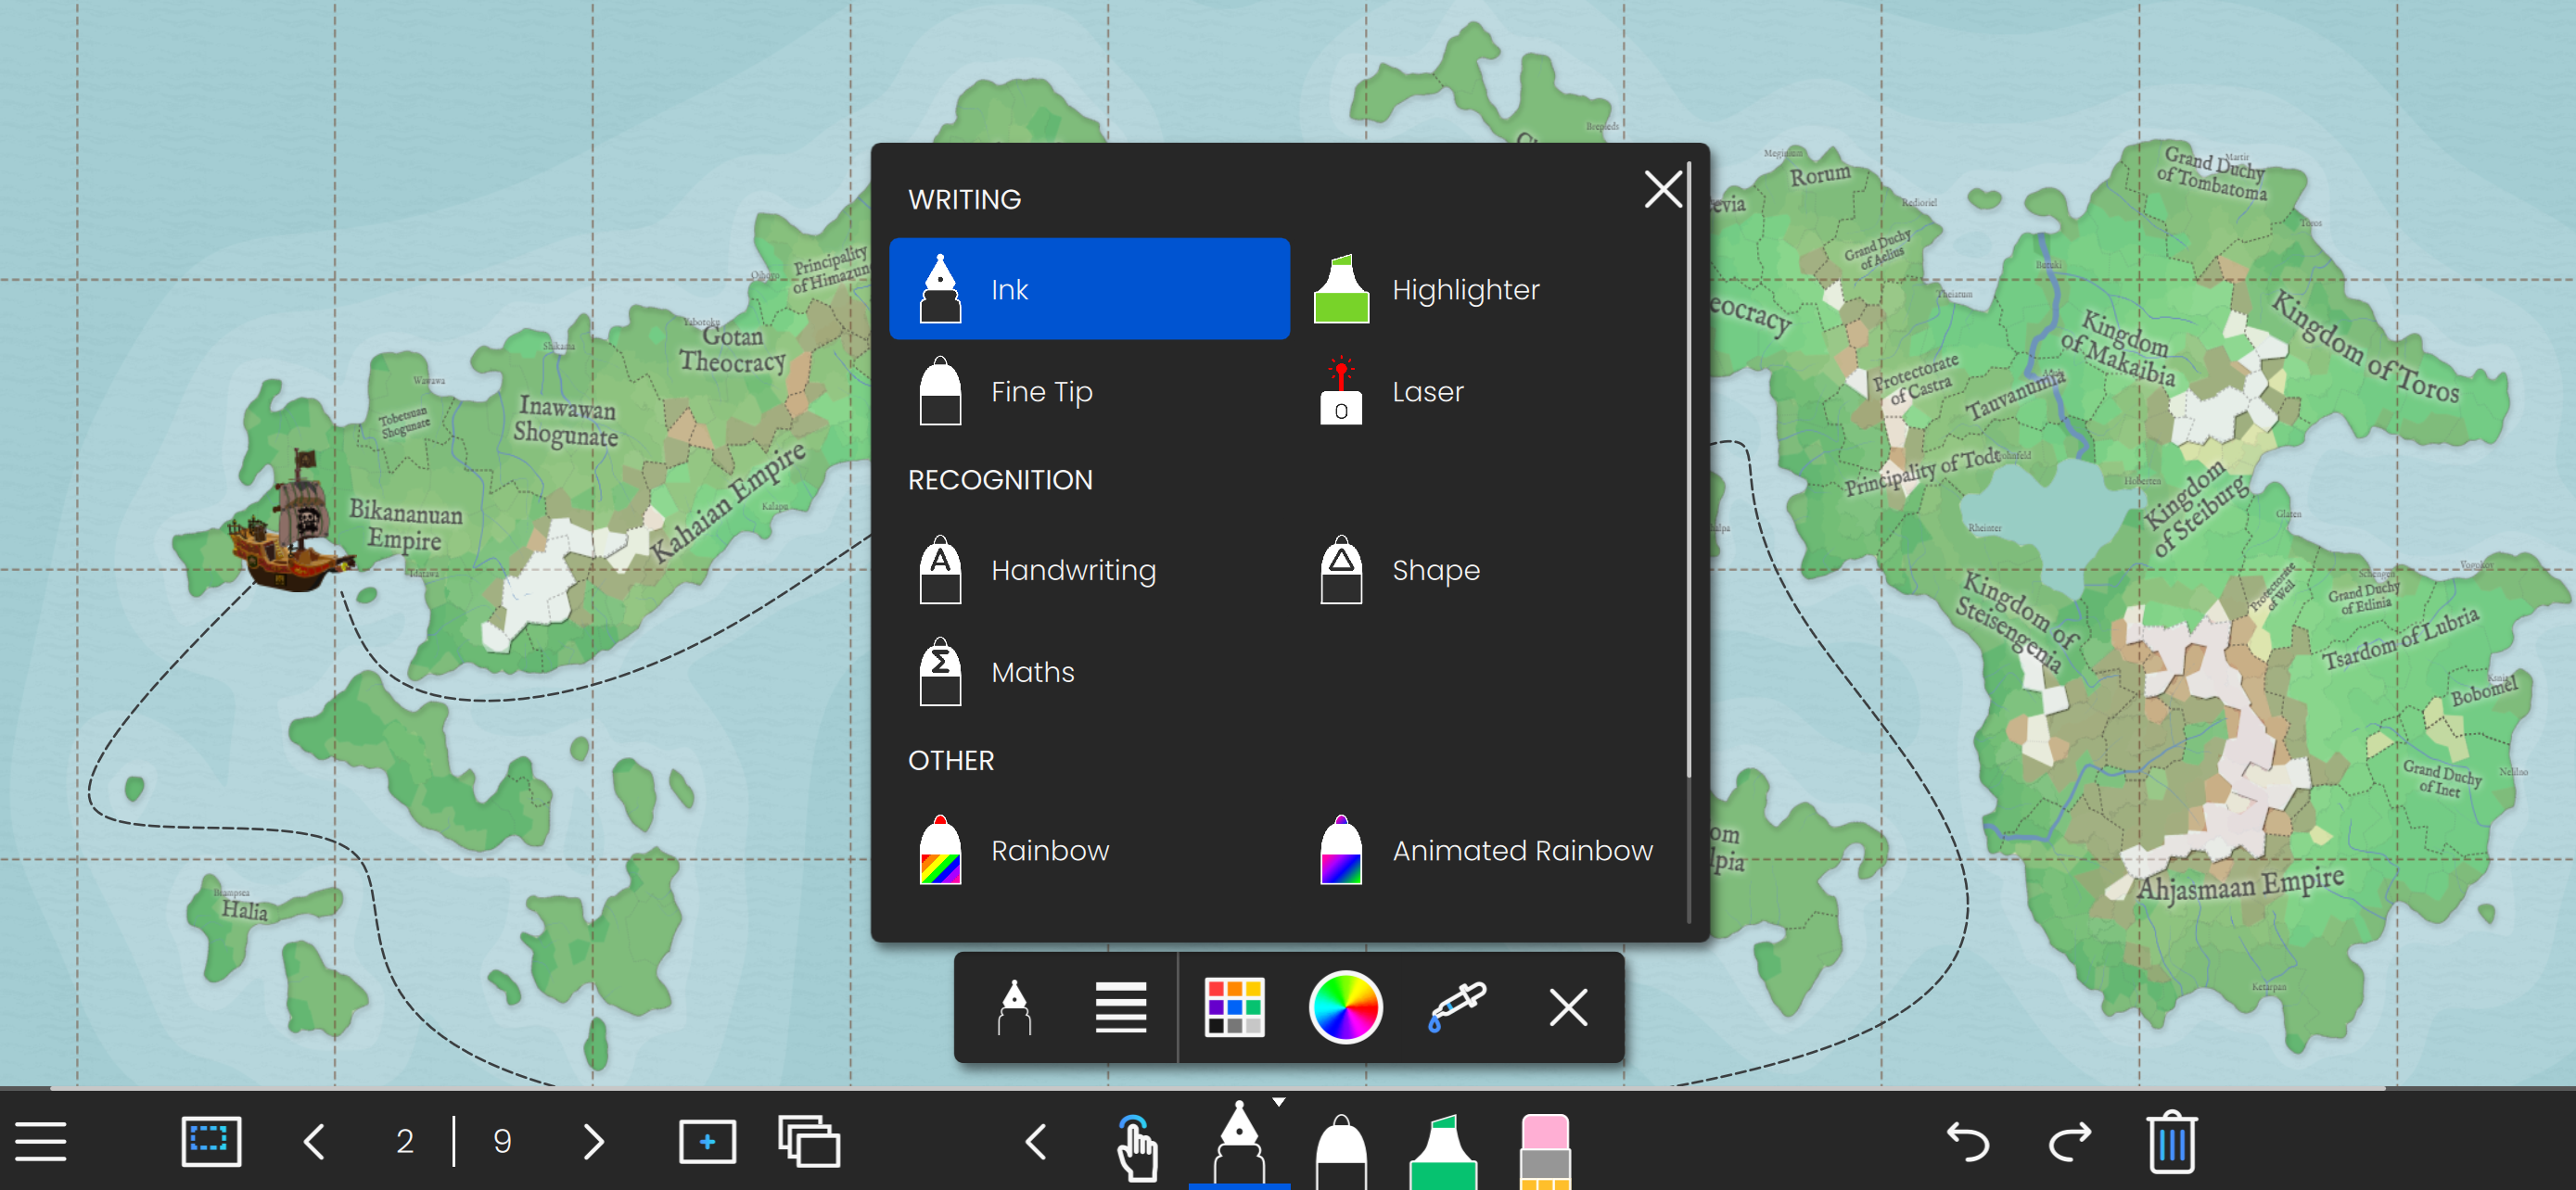
Task: Open line thickness options
Action: [1120, 1007]
